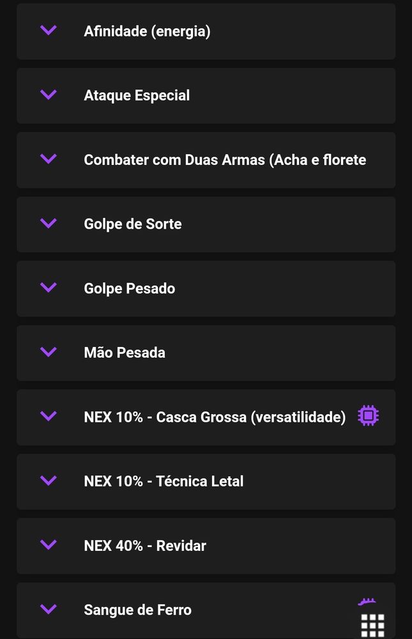Viewport: 412px width, 639px height.
Task: Select the Afinidade (energia) title text
Action: coord(147,31)
